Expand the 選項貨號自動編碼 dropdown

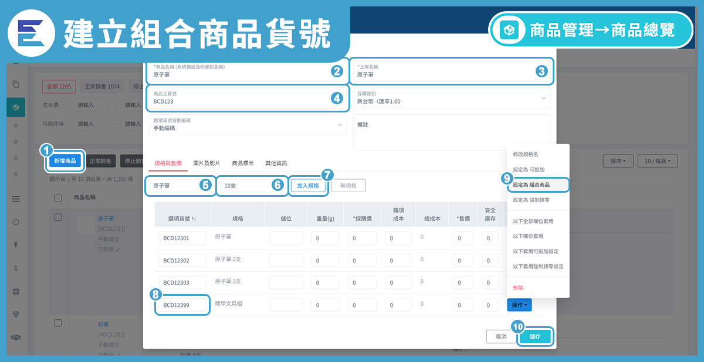coord(247,125)
